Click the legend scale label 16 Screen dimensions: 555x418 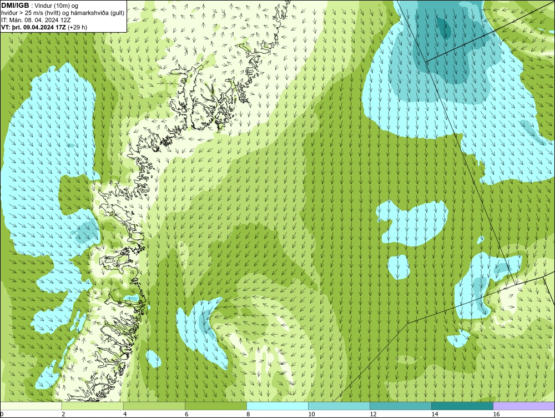(x=496, y=414)
